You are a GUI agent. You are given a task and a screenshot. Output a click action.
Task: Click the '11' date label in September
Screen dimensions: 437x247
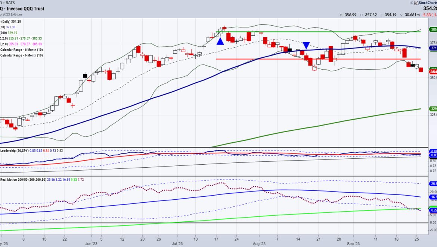(x=376, y=239)
